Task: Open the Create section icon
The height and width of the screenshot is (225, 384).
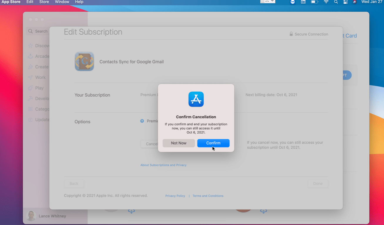Action: (30, 67)
